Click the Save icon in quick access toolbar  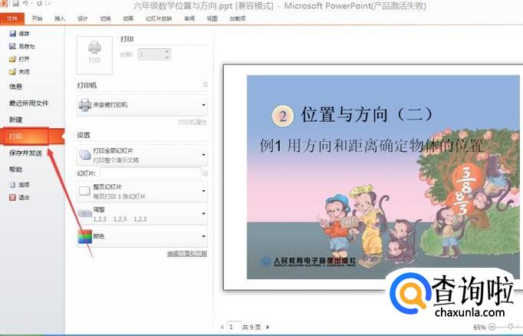click(x=15, y=4)
